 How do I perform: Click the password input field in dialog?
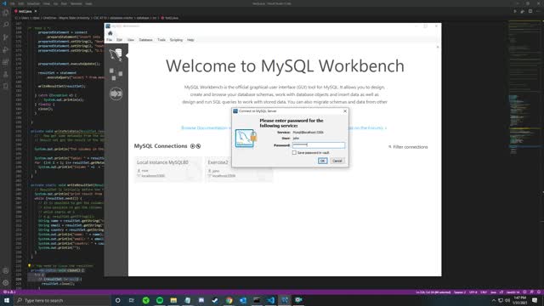click(x=319, y=145)
